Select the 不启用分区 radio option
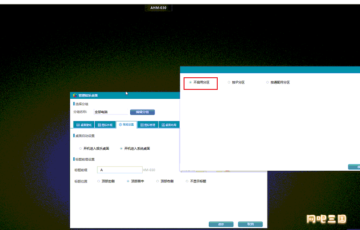 191,83
